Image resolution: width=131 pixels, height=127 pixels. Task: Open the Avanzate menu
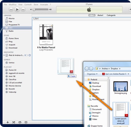click(44, 4)
